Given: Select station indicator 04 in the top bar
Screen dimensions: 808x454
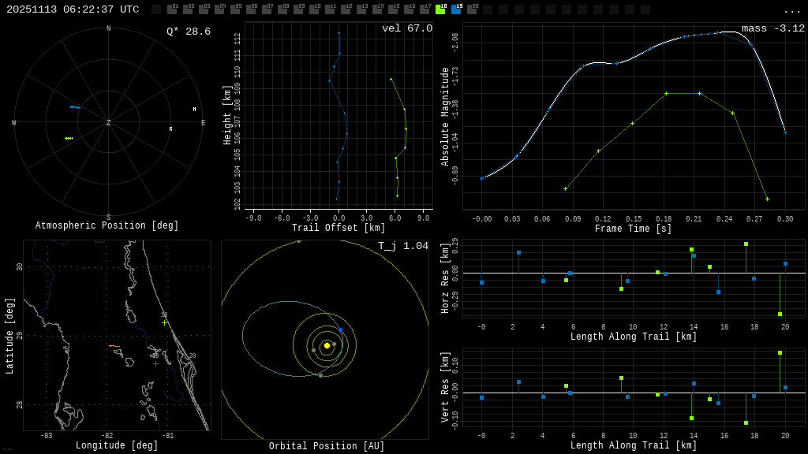Looking at the screenshot, I should tap(219, 9).
